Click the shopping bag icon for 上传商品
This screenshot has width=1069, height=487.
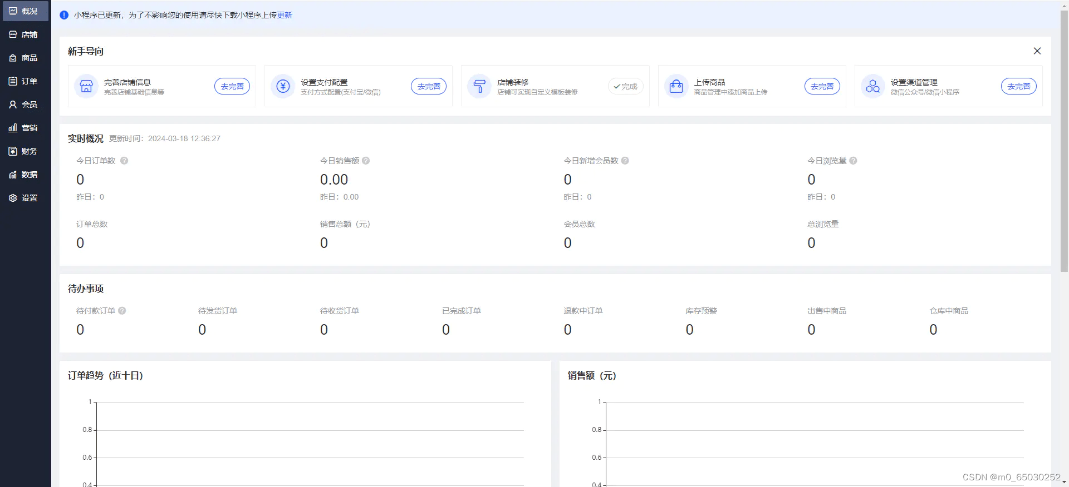(676, 86)
